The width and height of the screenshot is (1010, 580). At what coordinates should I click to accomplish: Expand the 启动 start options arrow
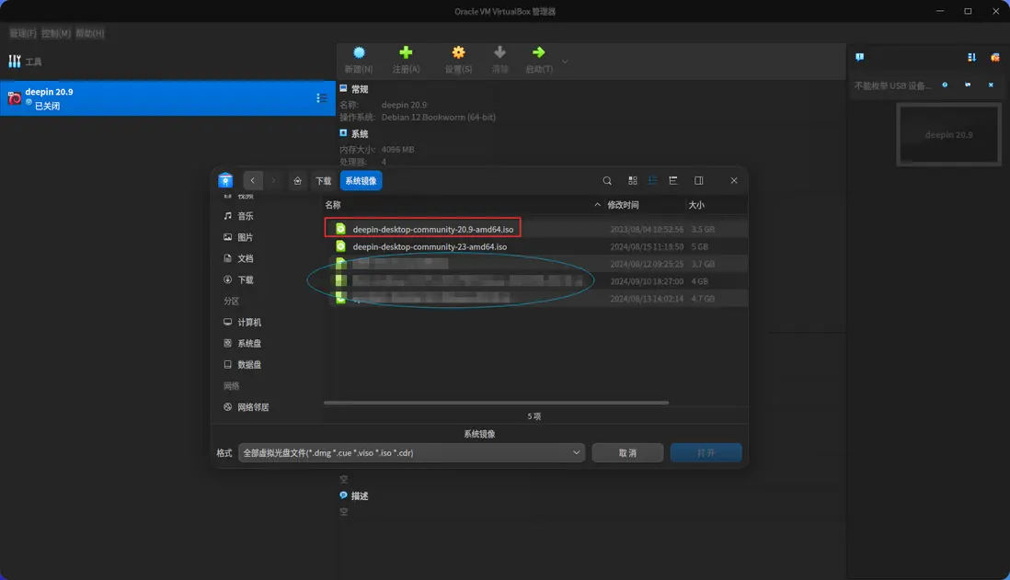coord(565,62)
